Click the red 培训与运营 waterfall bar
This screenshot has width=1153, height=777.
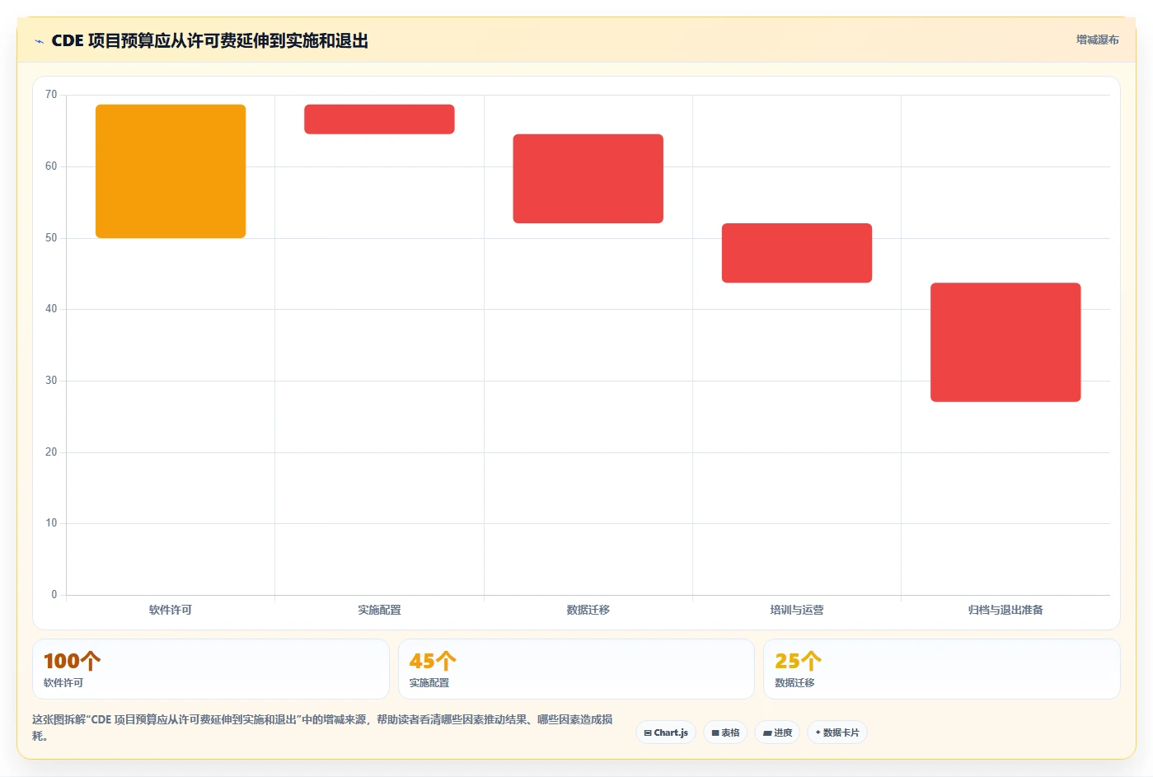point(797,253)
